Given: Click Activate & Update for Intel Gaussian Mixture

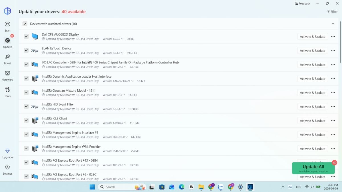Looking at the screenshot, I should click(312, 93).
